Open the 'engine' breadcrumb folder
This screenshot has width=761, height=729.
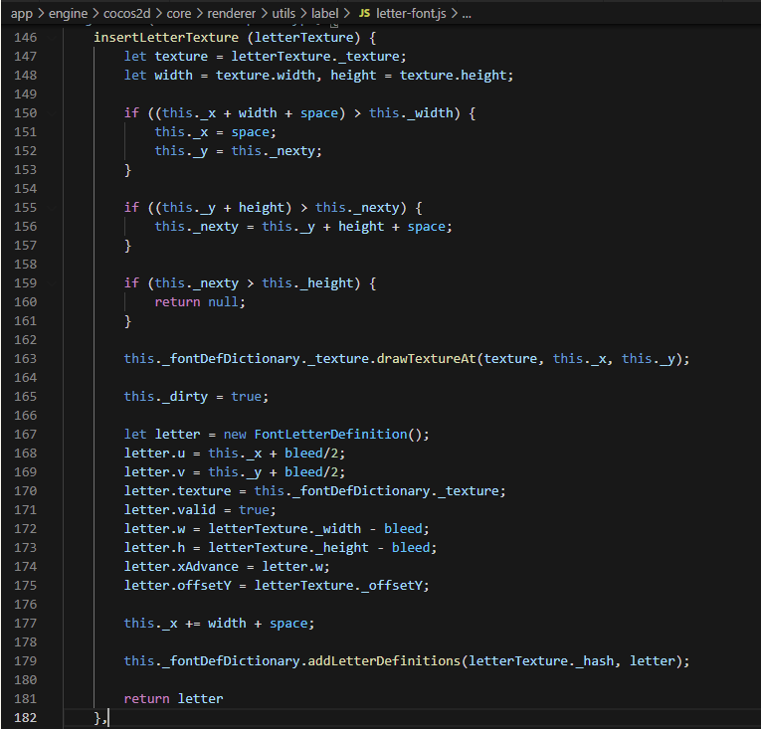(x=68, y=13)
